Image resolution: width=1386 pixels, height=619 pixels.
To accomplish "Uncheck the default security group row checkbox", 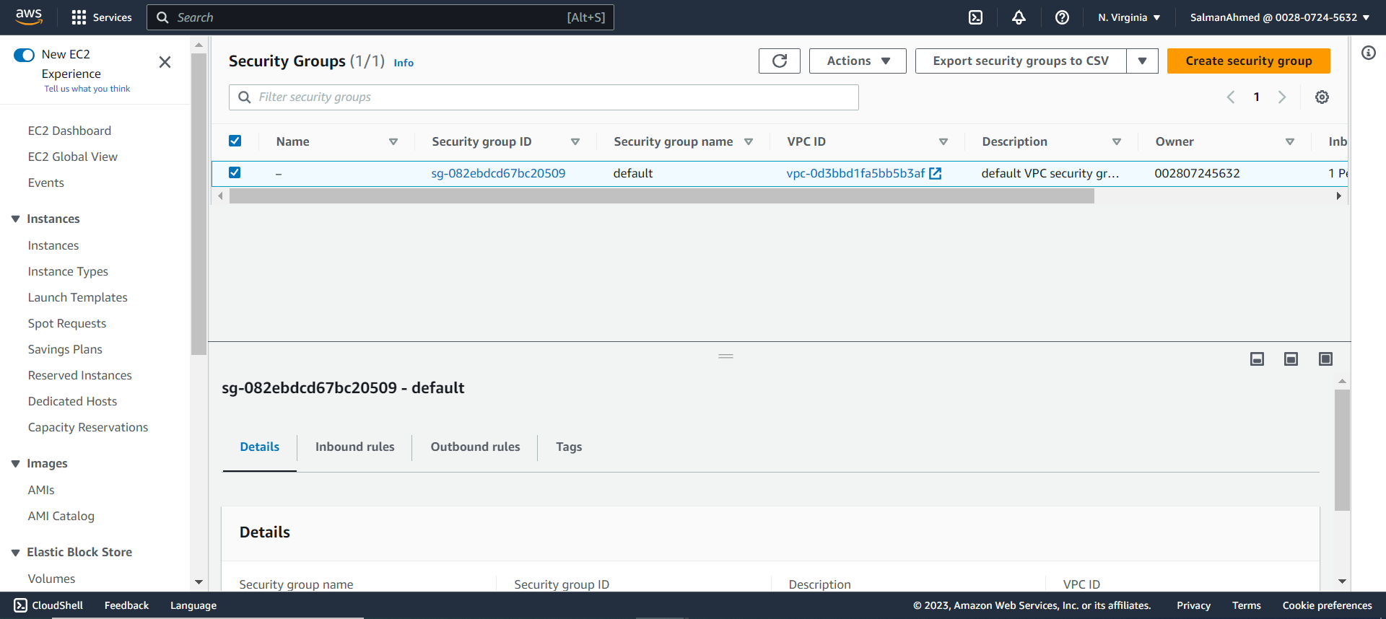I will 235,172.
